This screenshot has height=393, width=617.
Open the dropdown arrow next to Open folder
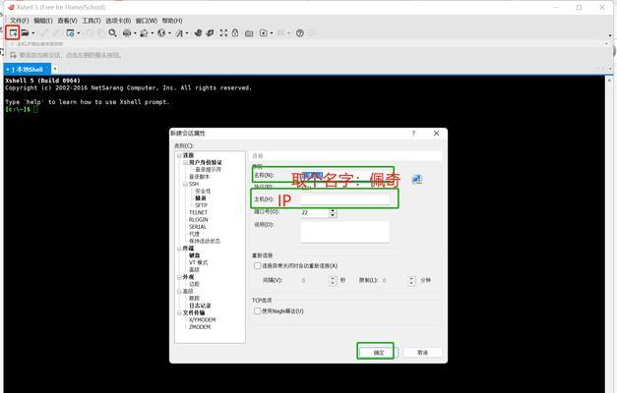(33, 33)
